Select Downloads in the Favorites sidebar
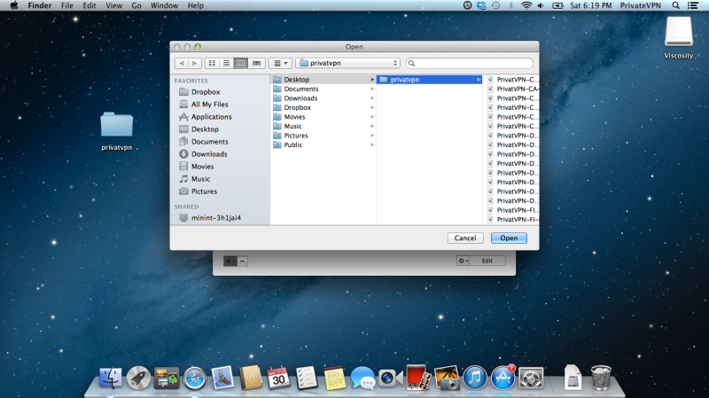This screenshot has width=709, height=398. [209, 154]
